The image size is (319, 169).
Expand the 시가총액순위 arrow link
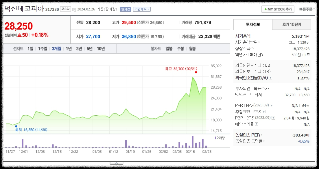[259, 42]
